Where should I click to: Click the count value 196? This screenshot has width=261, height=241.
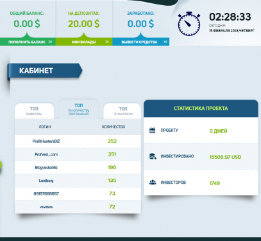(112, 167)
